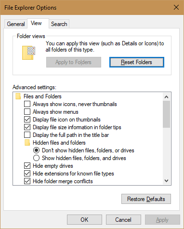Disable Hide extensions for known file types
The height and width of the screenshot is (229, 184).
click(x=27, y=174)
